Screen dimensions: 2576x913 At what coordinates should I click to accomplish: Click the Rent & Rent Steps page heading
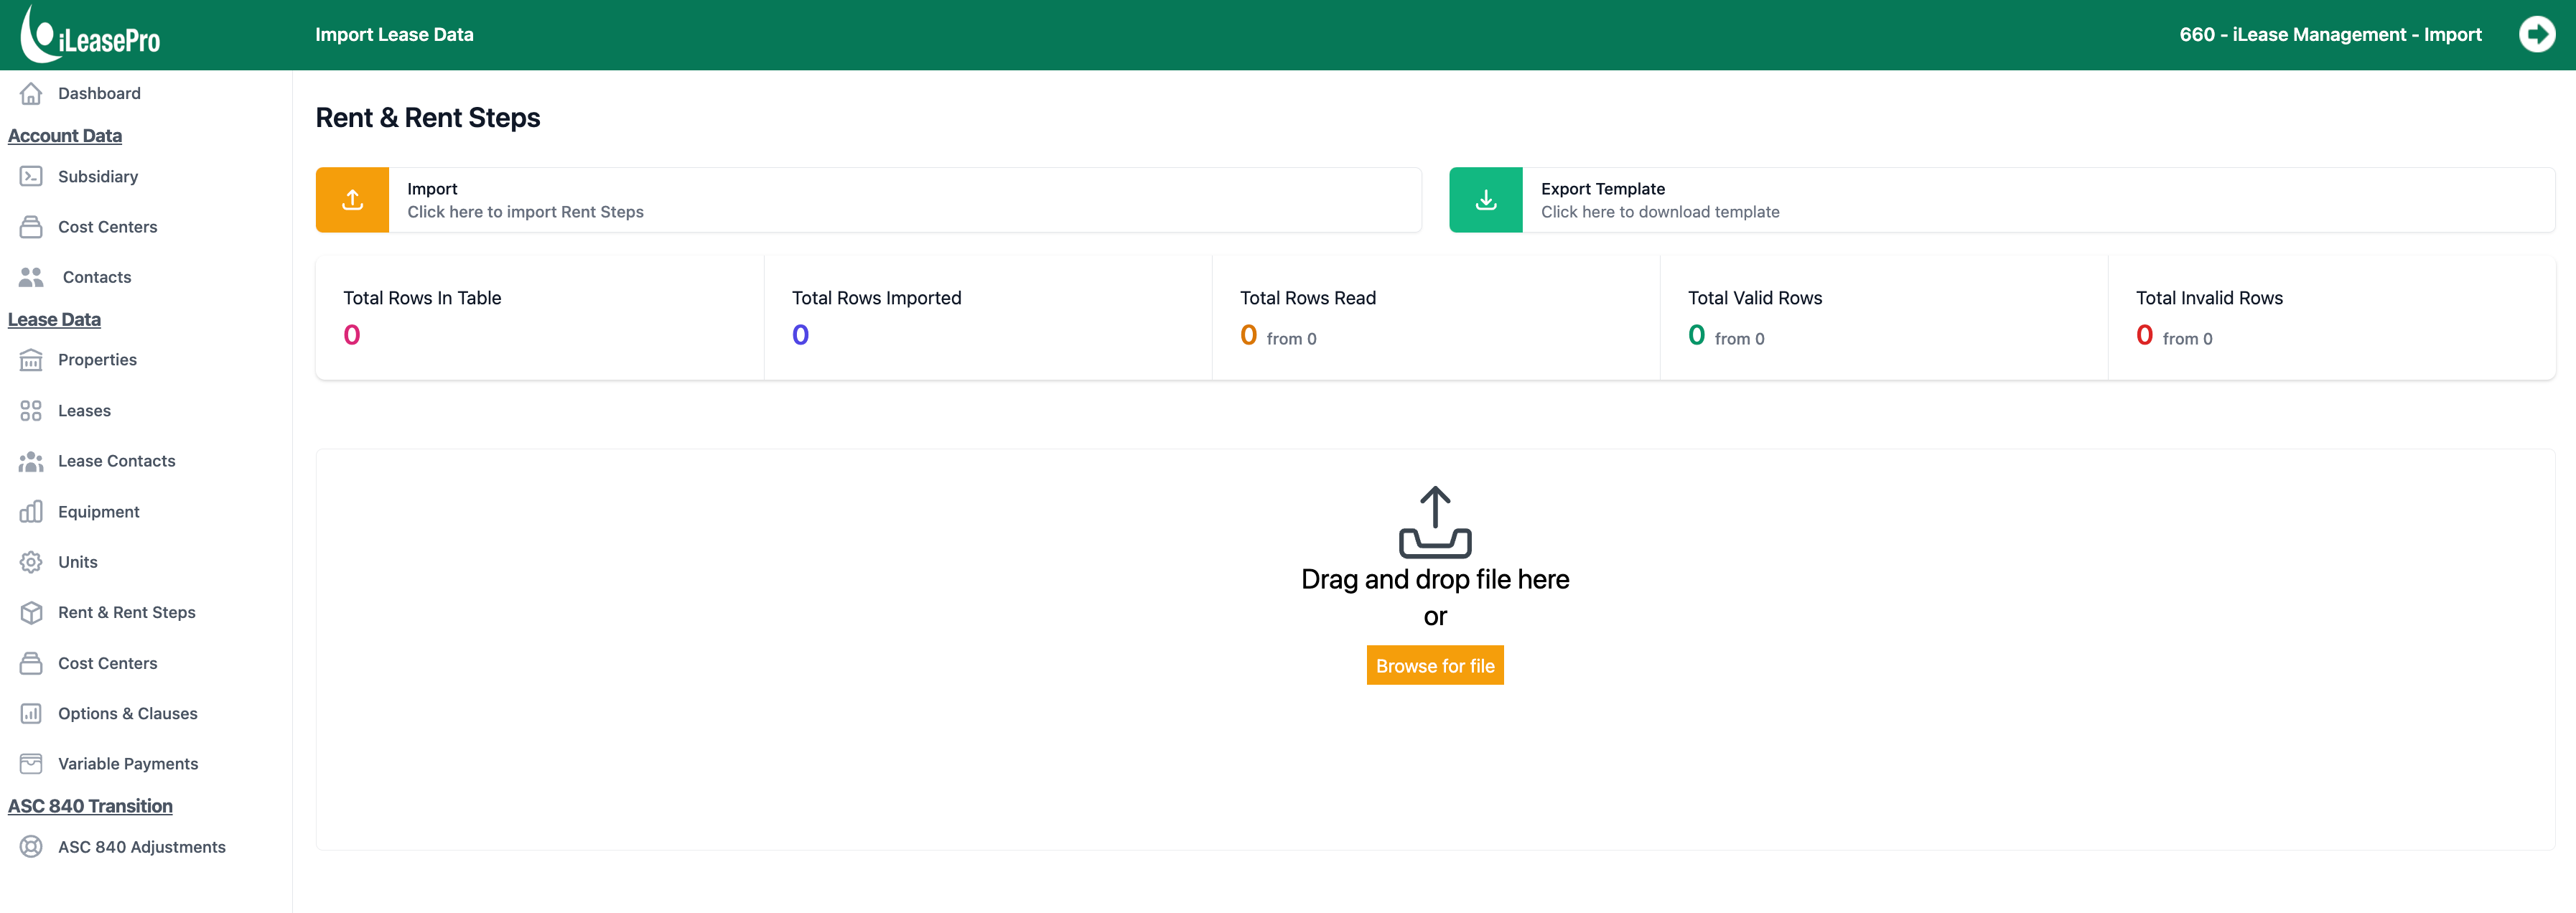(428, 118)
